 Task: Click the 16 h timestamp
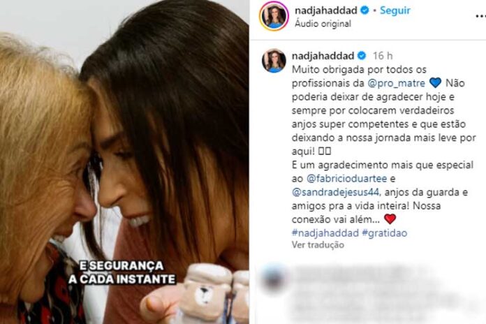383,56
